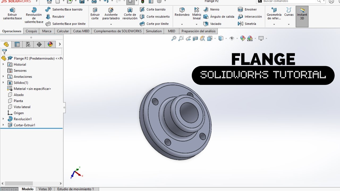Click Previous view icon
The image size is (340, 191).
click(188, 38)
